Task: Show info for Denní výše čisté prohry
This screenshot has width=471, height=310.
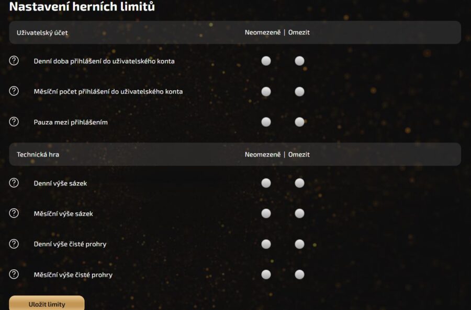Action: (14, 244)
